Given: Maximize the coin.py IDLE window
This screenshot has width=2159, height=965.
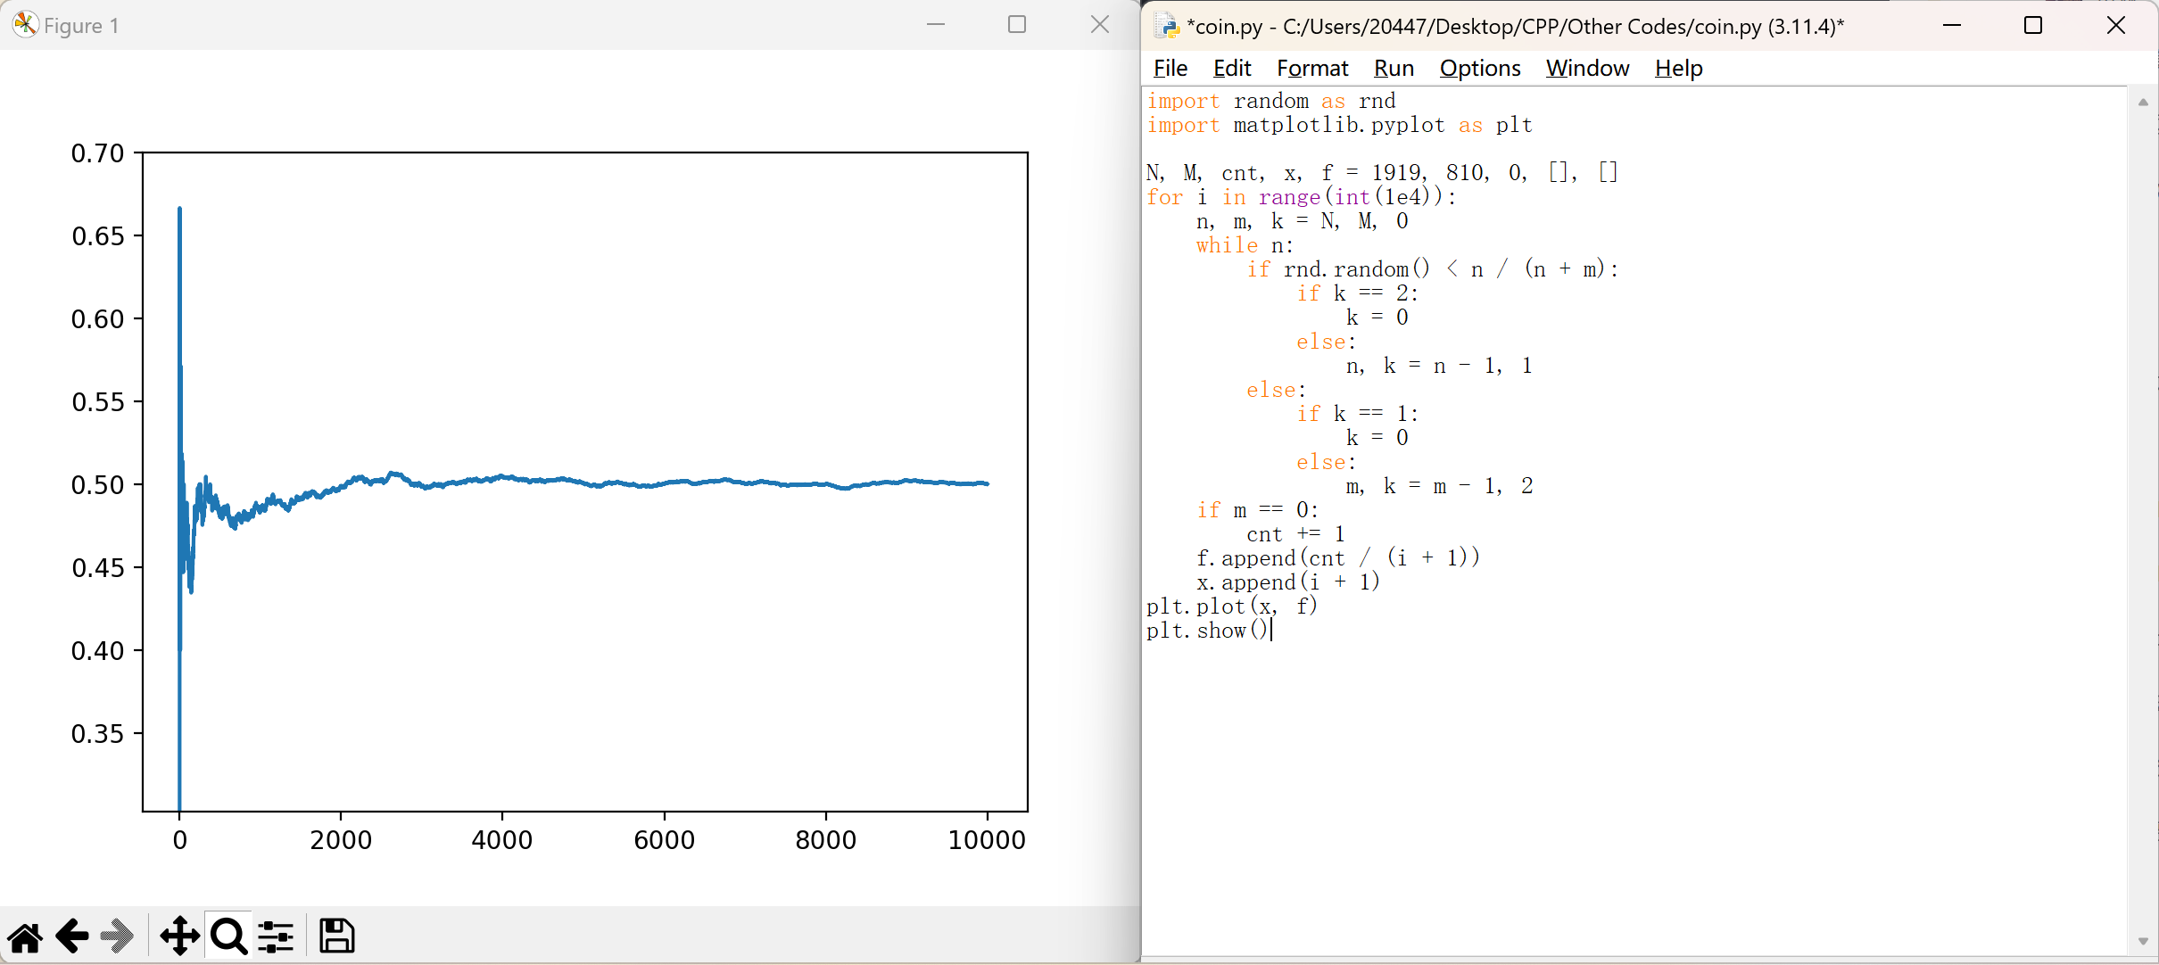Looking at the screenshot, I should click(x=2033, y=25).
